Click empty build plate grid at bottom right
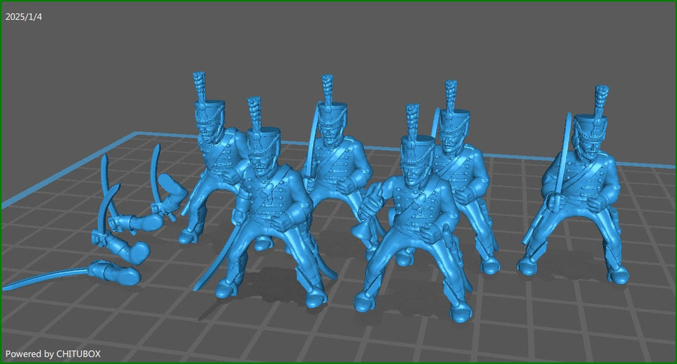Viewport: 677px width, 364px height. pos(595,330)
